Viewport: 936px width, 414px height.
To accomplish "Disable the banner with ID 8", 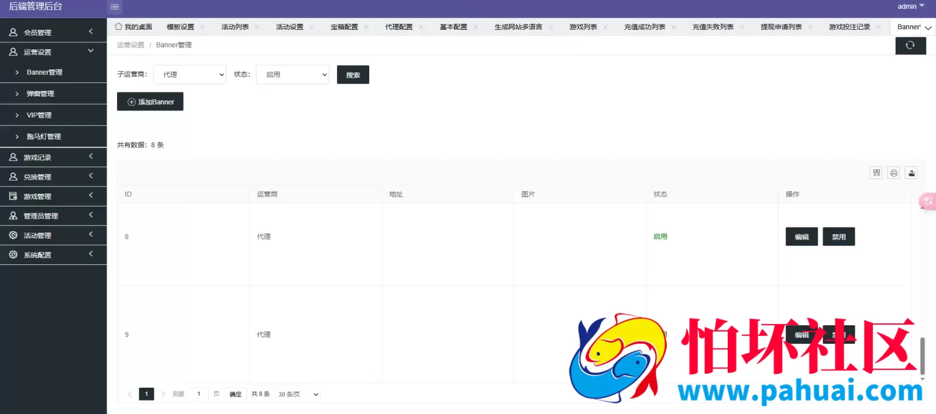I will 839,237.
